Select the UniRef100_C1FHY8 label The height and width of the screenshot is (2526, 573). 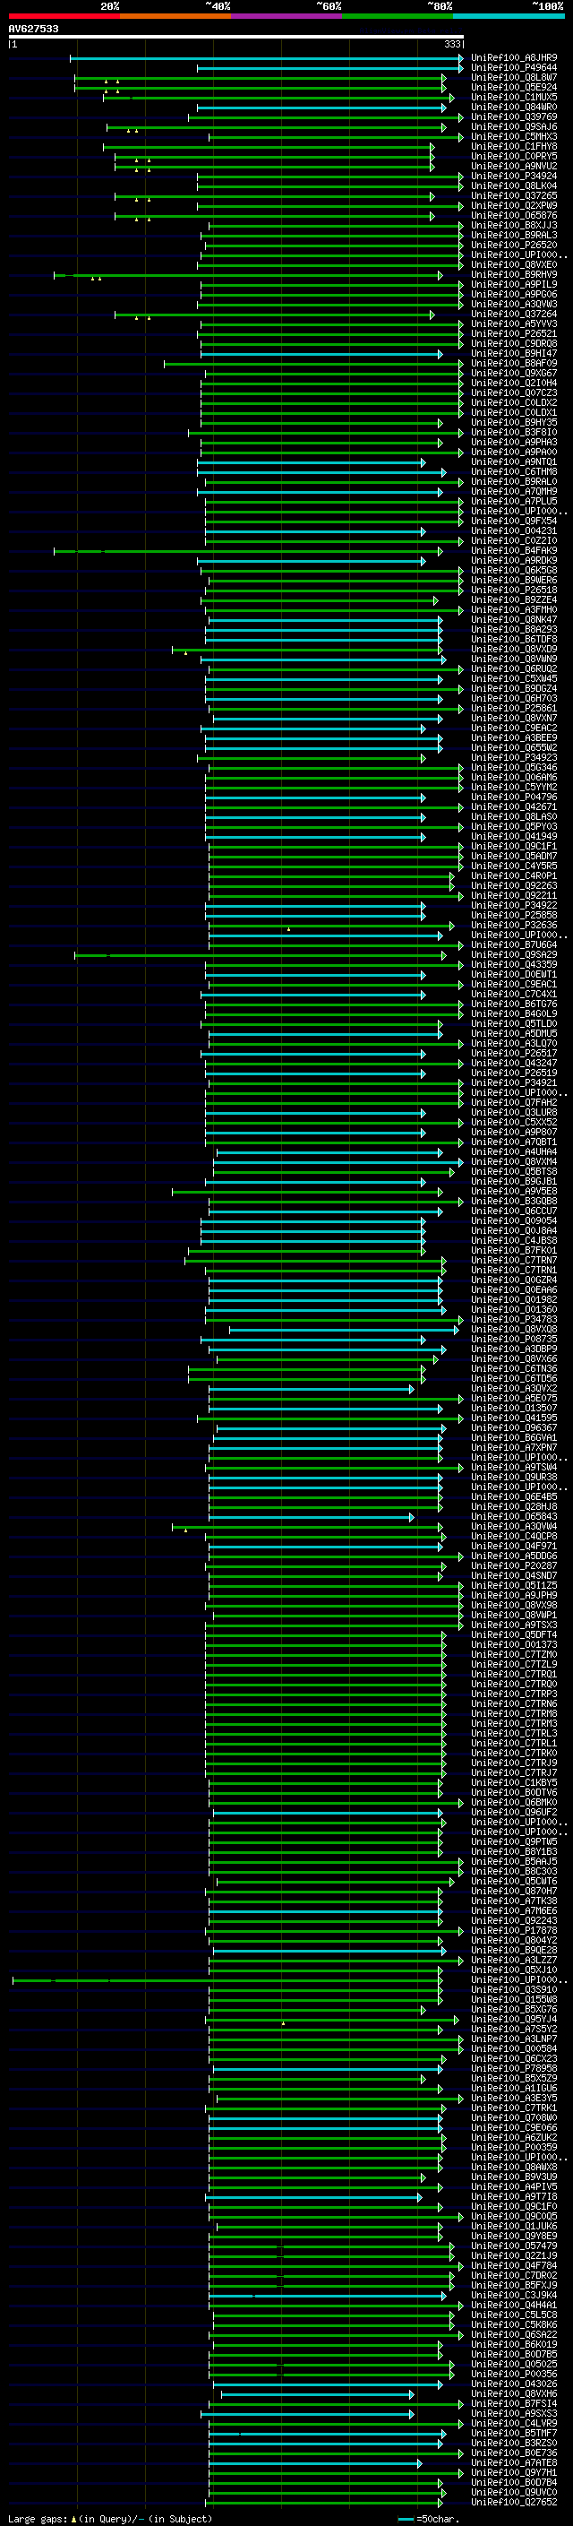click(x=514, y=146)
